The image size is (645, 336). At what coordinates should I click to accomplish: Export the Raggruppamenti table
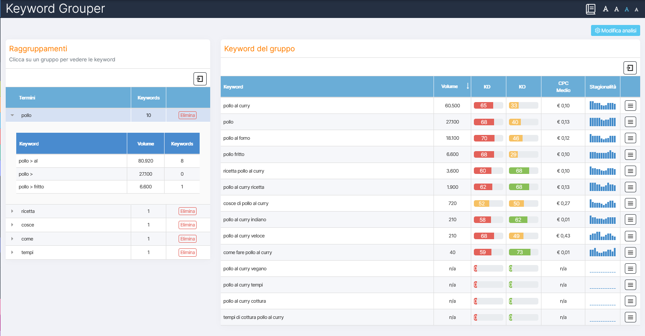(x=200, y=79)
